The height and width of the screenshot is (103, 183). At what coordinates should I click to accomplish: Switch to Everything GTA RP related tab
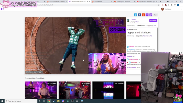click(x=124, y=2)
